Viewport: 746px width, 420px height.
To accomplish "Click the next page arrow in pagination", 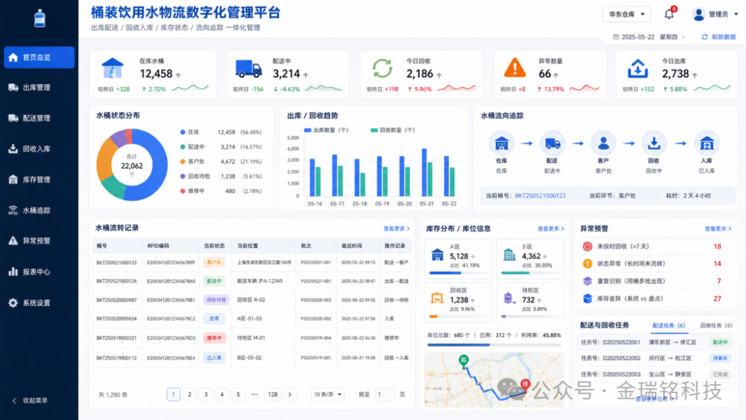I will [289, 394].
